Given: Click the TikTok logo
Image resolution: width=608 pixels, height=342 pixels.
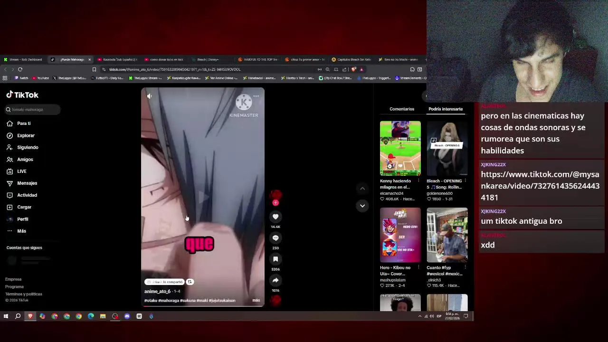Looking at the screenshot, I should point(22,95).
